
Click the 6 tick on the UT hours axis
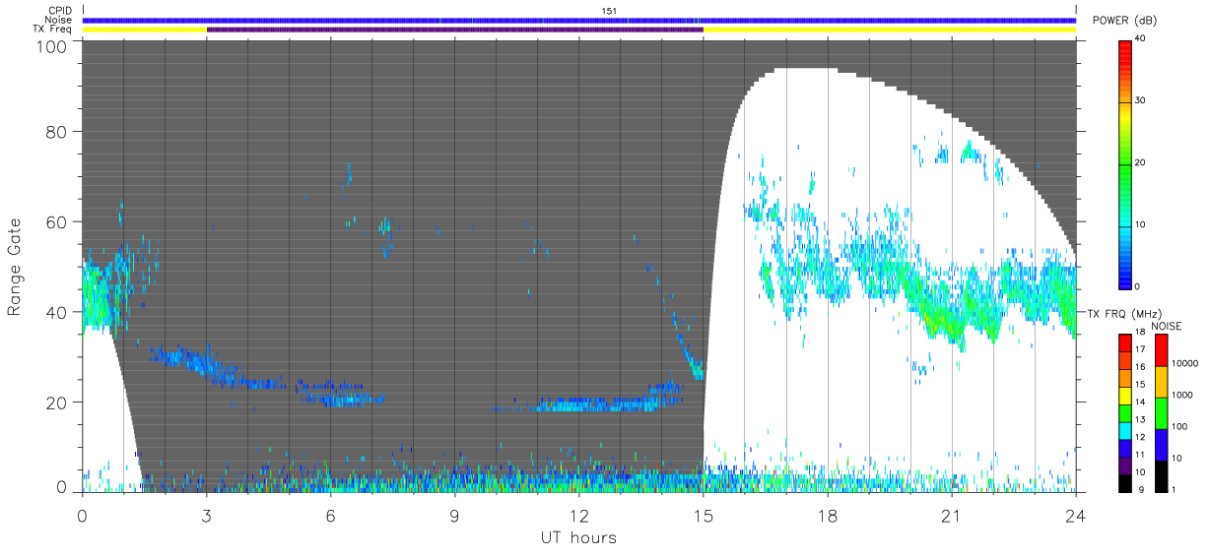[x=331, y=515]
